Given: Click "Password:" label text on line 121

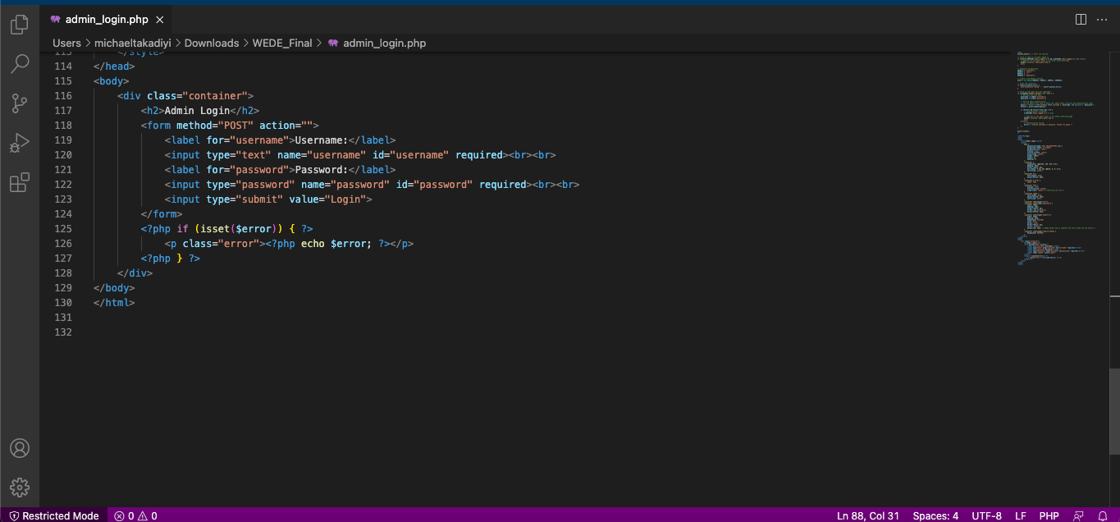Looking at the screenshot, I should [322, 170].
